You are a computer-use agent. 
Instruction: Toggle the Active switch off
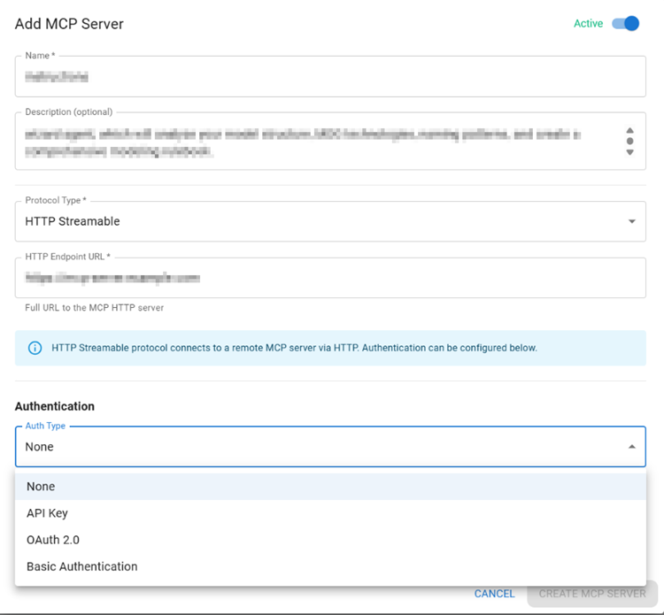626,24
